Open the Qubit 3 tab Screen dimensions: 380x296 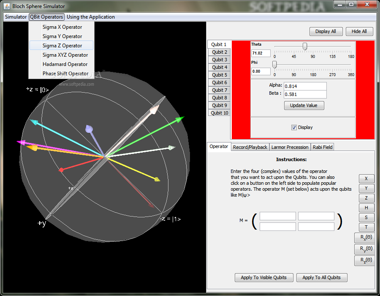[x=219, y=60]
